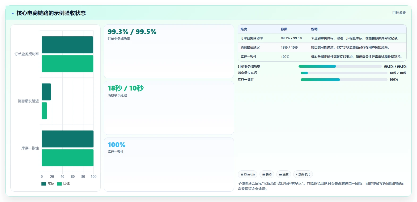Select the 表格 tag chip

267,174
